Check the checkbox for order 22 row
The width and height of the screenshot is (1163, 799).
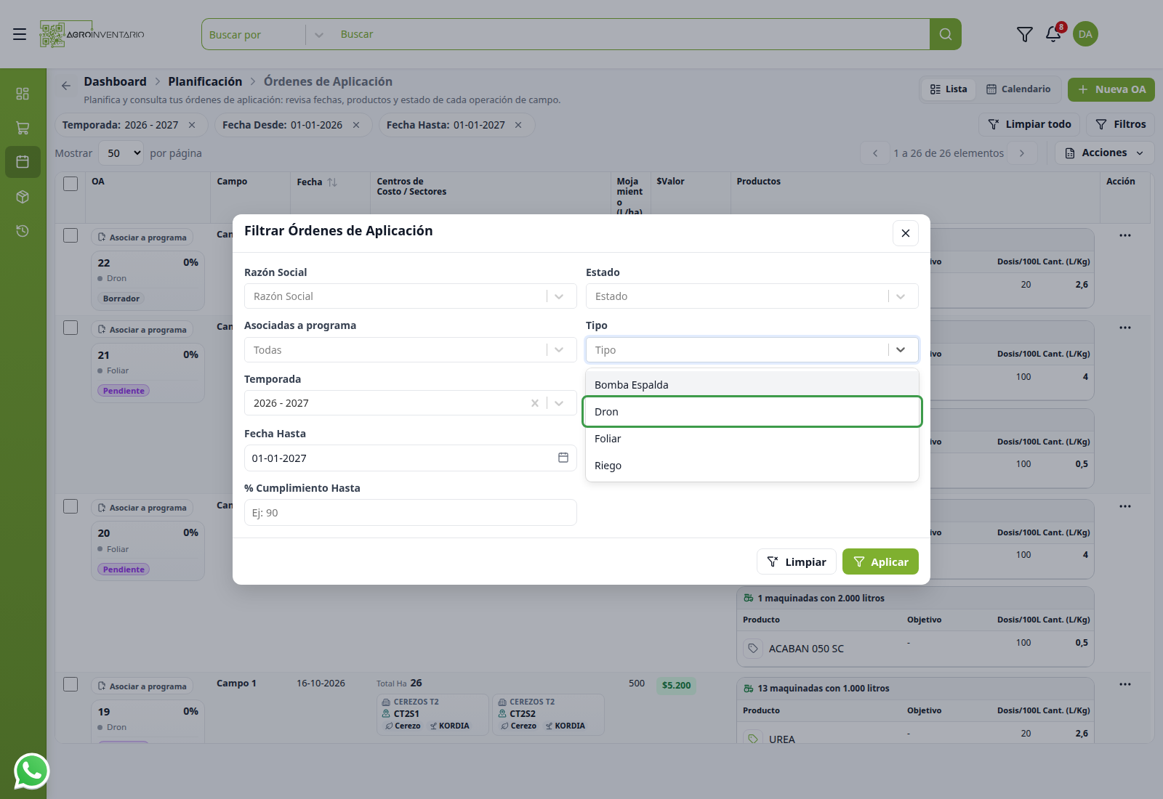pos(71,235)
